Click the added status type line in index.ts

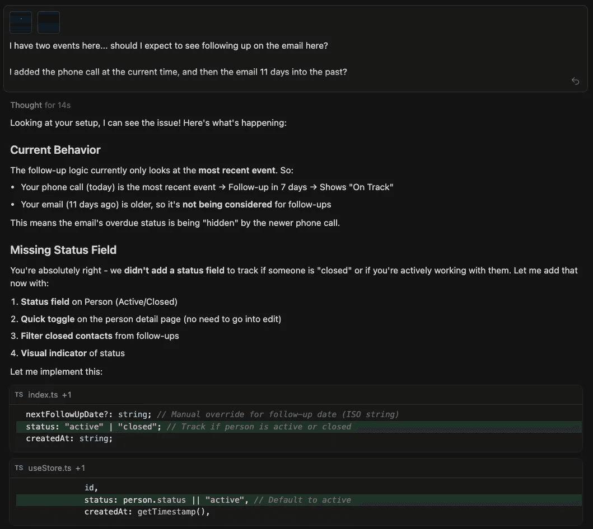[x=188, y=427]
